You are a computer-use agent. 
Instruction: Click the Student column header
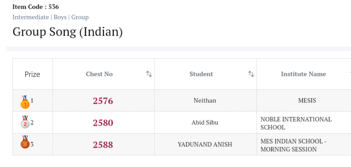[x=201, y=74]
